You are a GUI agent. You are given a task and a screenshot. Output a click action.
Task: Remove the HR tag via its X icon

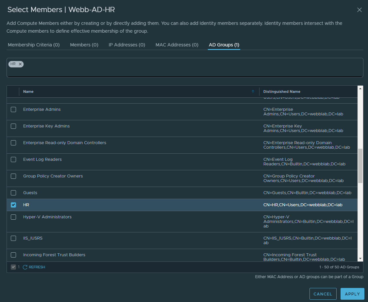pos(19,64)
